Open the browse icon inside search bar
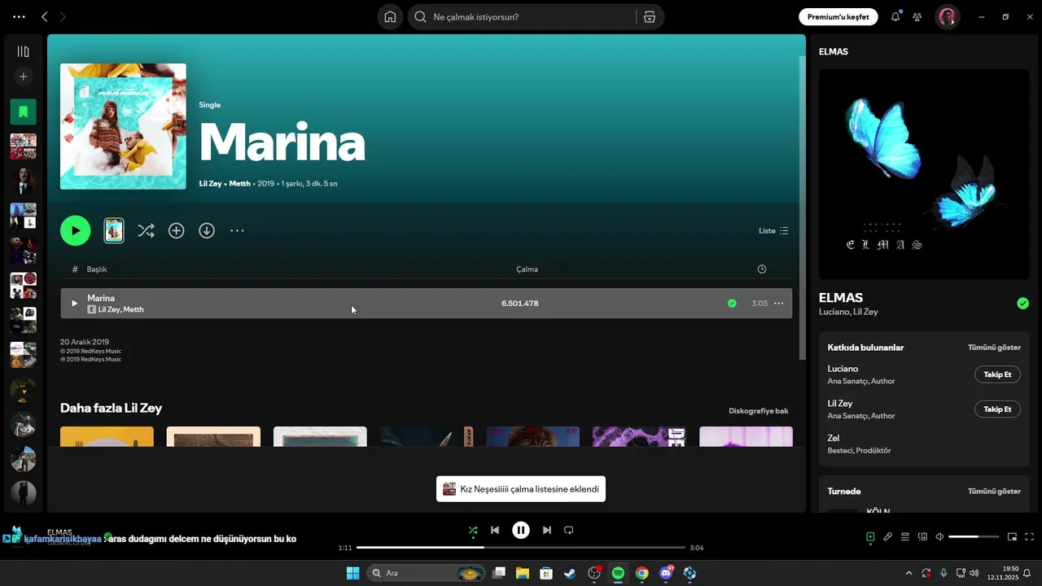This screenshot has height=586, width=1042. 649,17
